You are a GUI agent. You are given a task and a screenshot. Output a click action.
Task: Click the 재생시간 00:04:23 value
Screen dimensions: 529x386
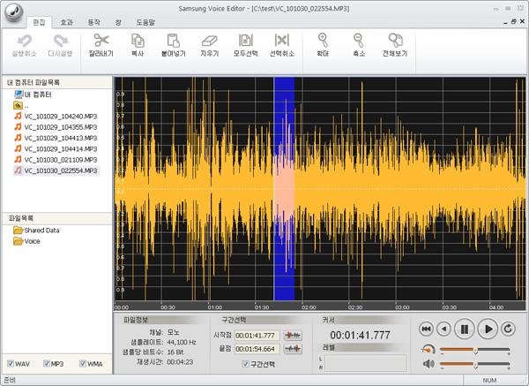pyautogui.click(x=180, y=362)
